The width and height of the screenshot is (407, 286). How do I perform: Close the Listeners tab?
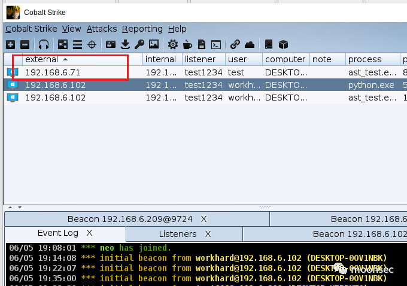(x=208, y=234)
